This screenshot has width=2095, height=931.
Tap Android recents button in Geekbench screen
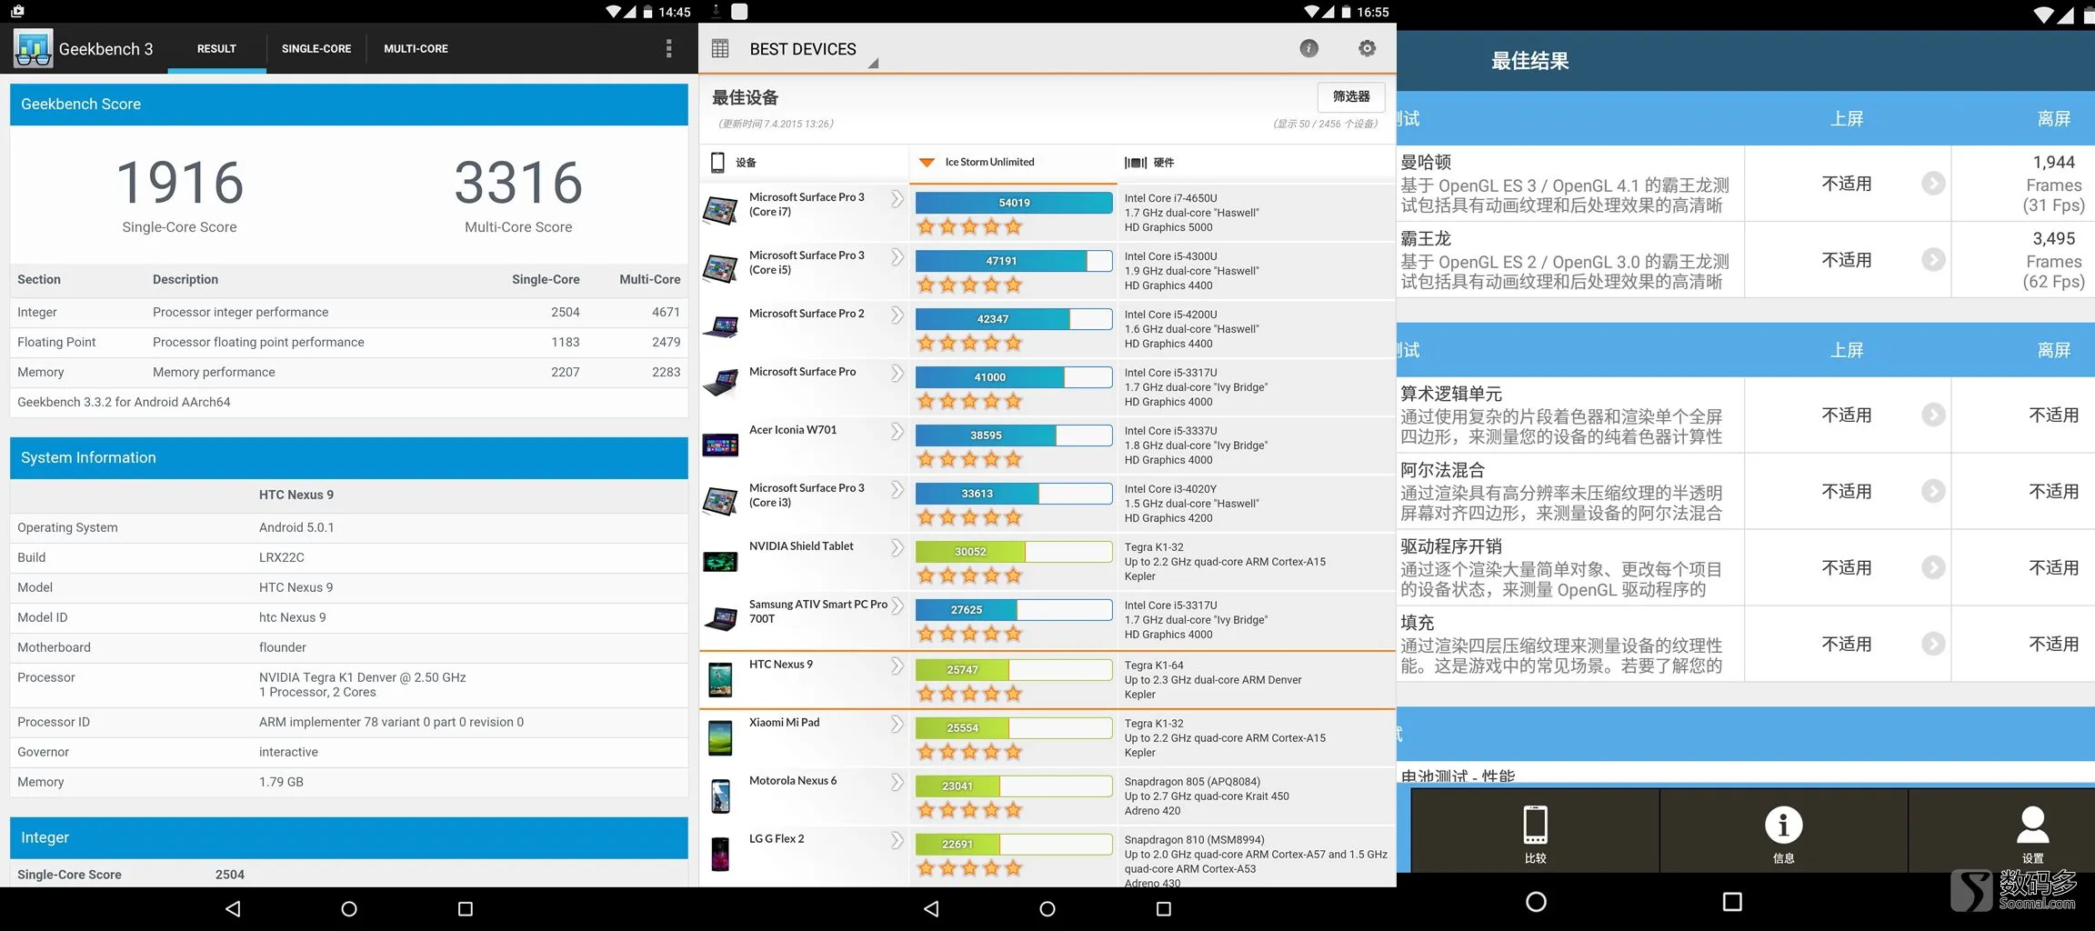pyautogui.click(x=466, y=908)
